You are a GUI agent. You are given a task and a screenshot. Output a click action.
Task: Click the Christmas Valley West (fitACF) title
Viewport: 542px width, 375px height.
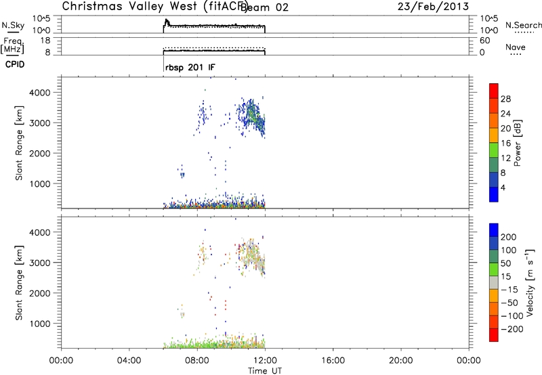pyautogui.click(x=154, y=7)
